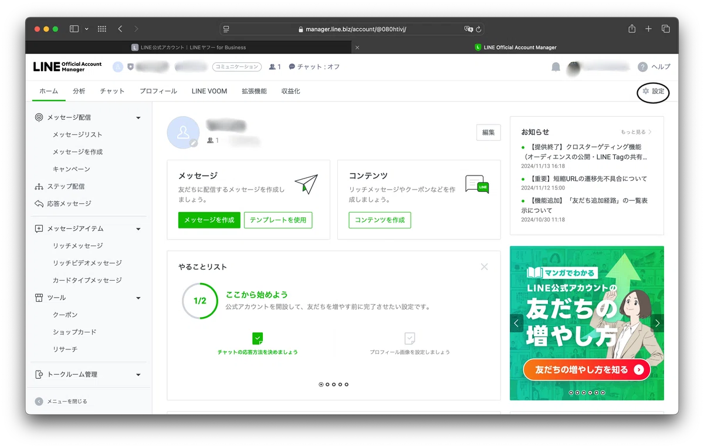Click the メッセージ配信 broadcast icon
This screenshot has height=448, width=704.
point(39,117)
